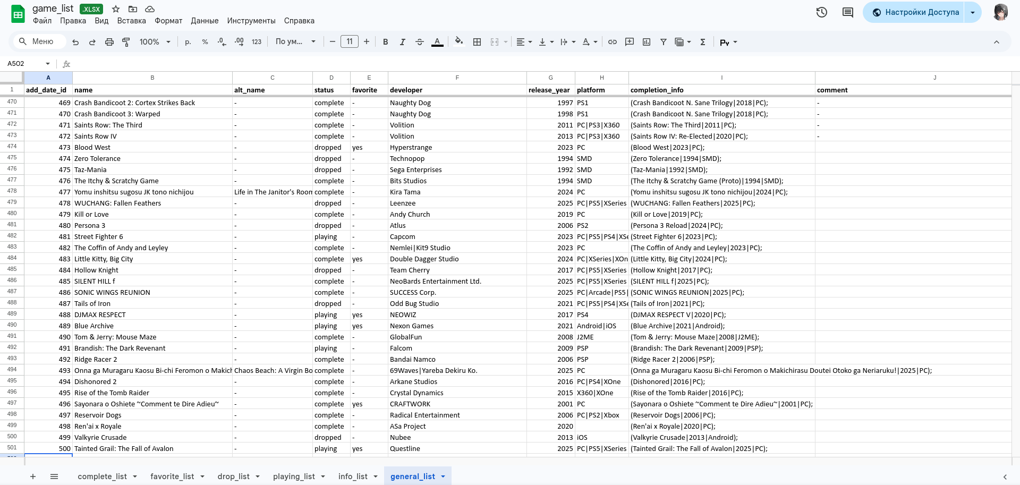The height and width of the screenshot is (485, 1020).
Task: Open the cell borders tool
Action: 477,42
